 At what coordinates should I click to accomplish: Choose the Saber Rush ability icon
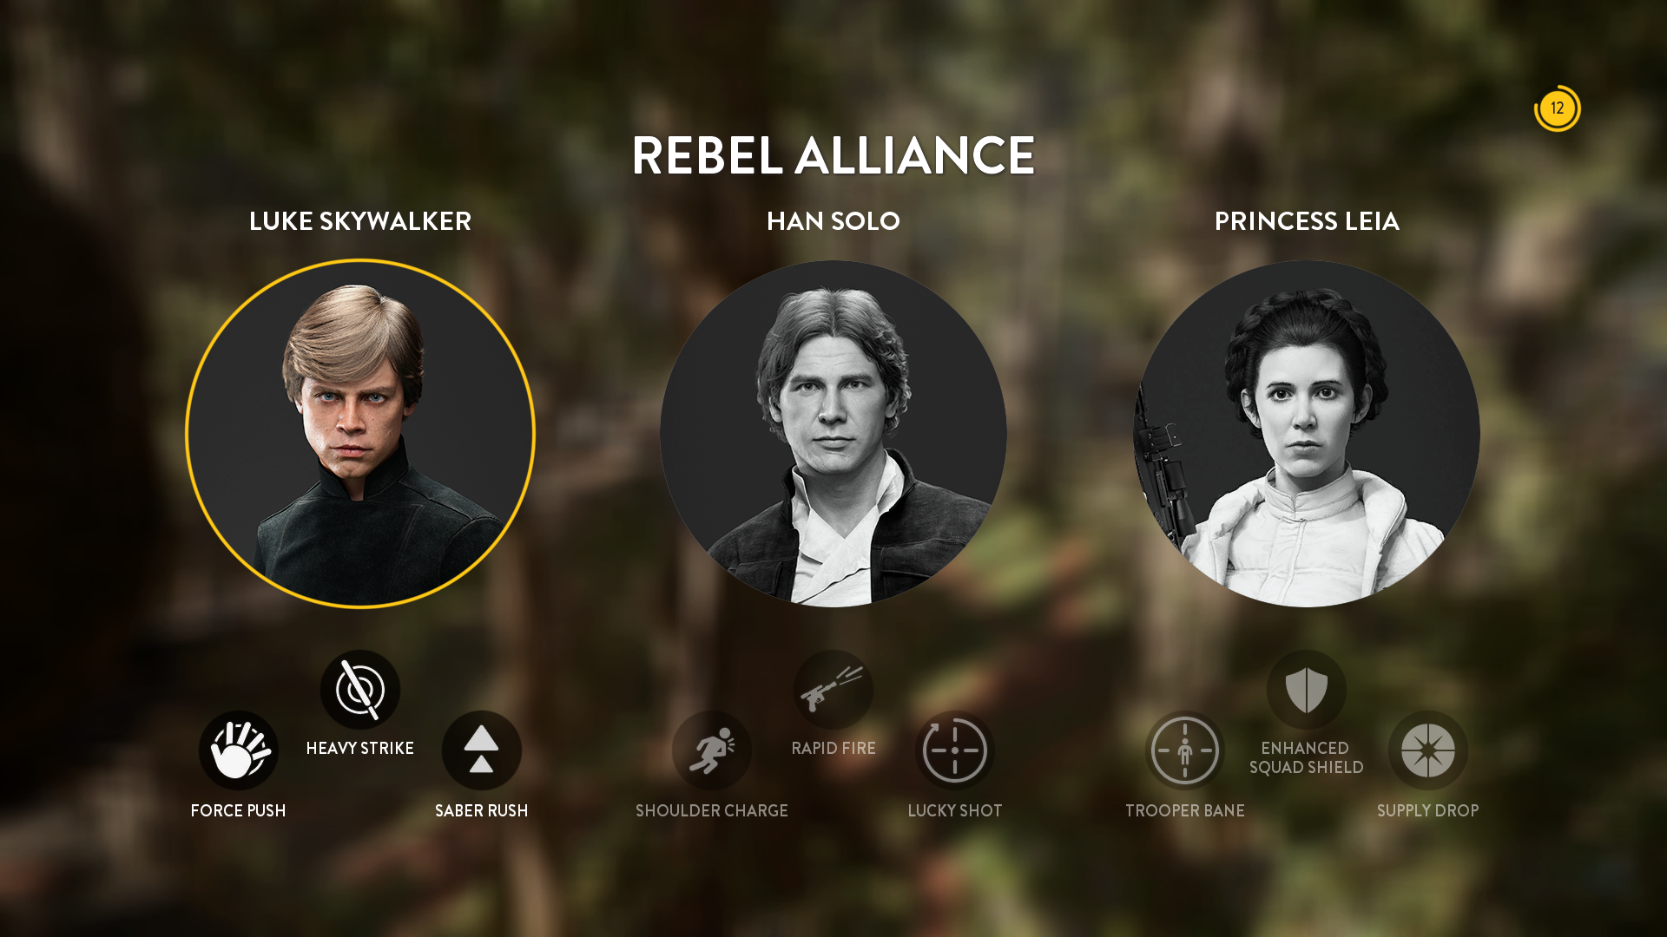(482, 750)
